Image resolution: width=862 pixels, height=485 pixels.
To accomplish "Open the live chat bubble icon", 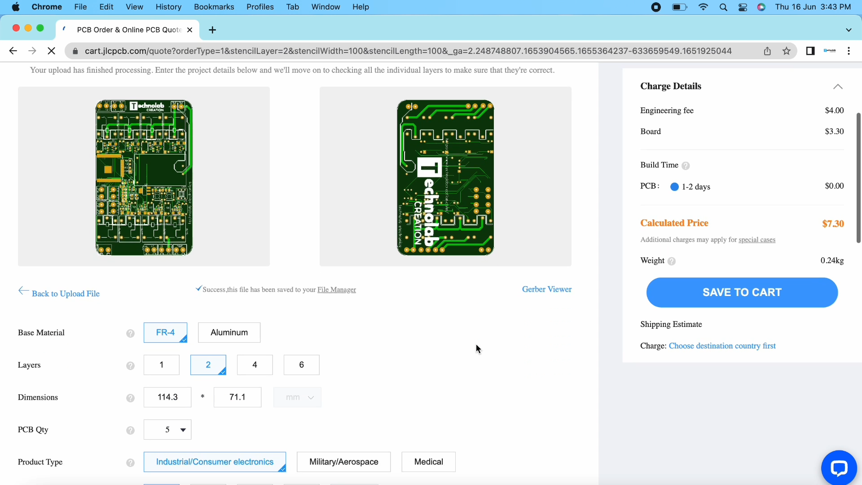I will tap(839, 468).
